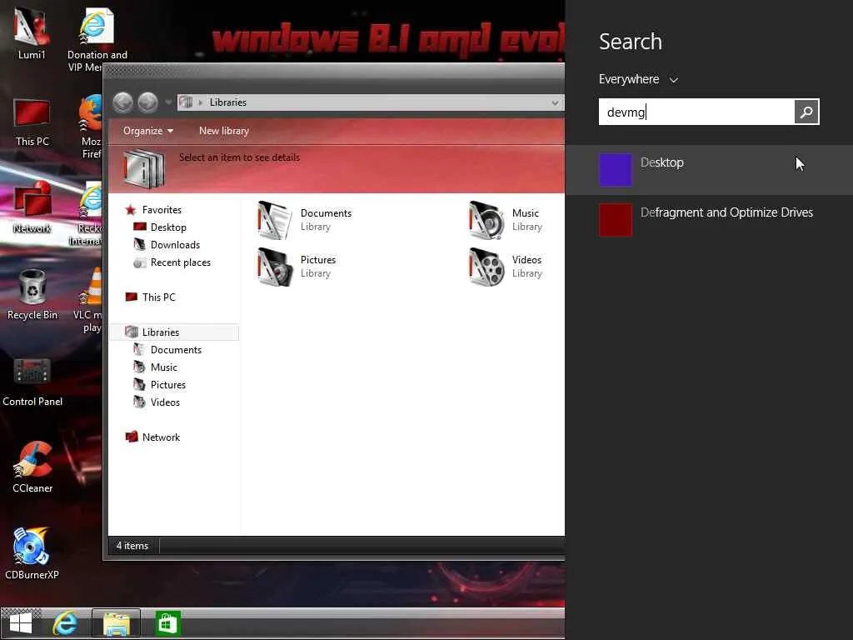This screenshot has height=640, width=853.
Task: Click the '4 items' status bar text
Action: [x=132, y=545]
